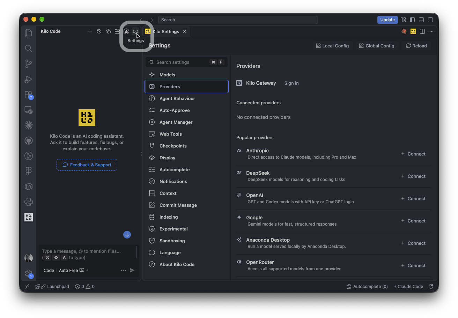Click the scroll-to-bottom arrow in the chat panel
The width and height of the screenshot is (458, 318).
pos(127,235)
